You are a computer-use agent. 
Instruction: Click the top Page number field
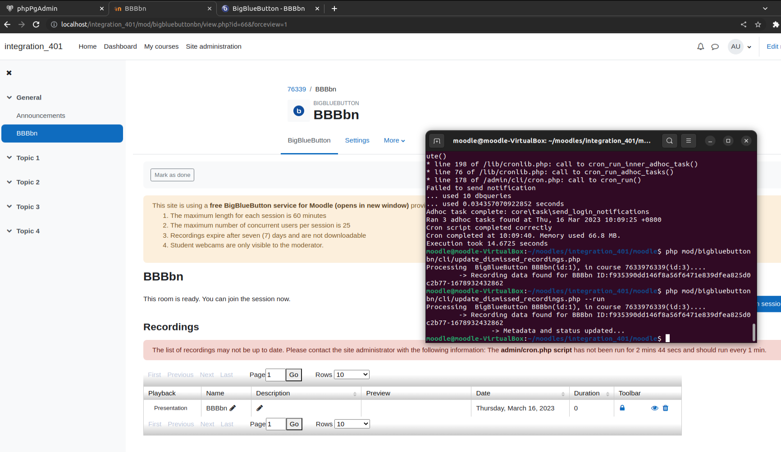point(275,375)
